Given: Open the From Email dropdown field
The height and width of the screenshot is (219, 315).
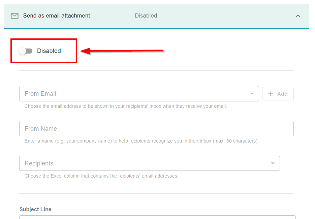Looking at the screenshot, I should coord(135,94).
